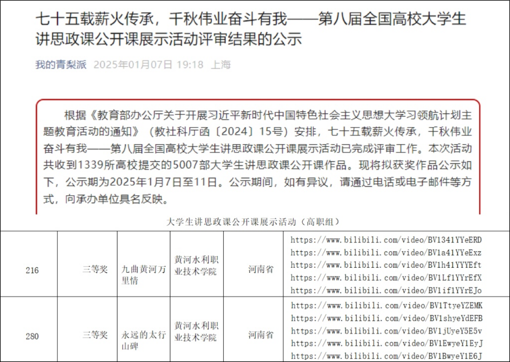Open the bilibili video link BV1a41YYeExz
Image resolution: width=510 pixels, height=362 pixels.
[x=386, y=253]
